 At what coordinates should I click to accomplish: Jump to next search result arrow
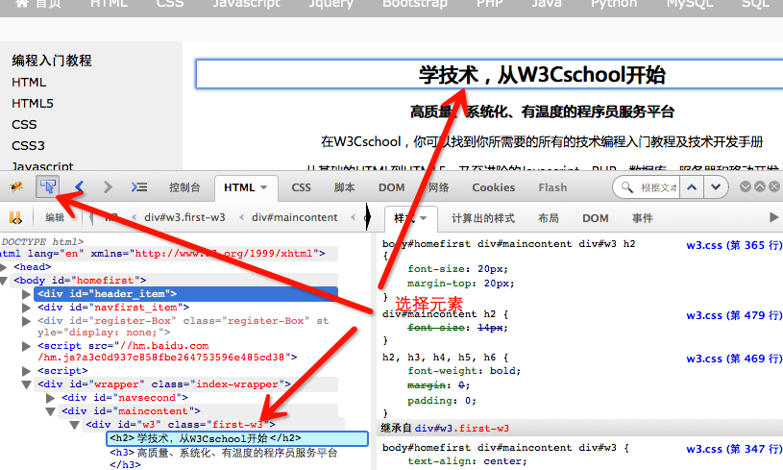pyautogui.click(x=716, y=187)
